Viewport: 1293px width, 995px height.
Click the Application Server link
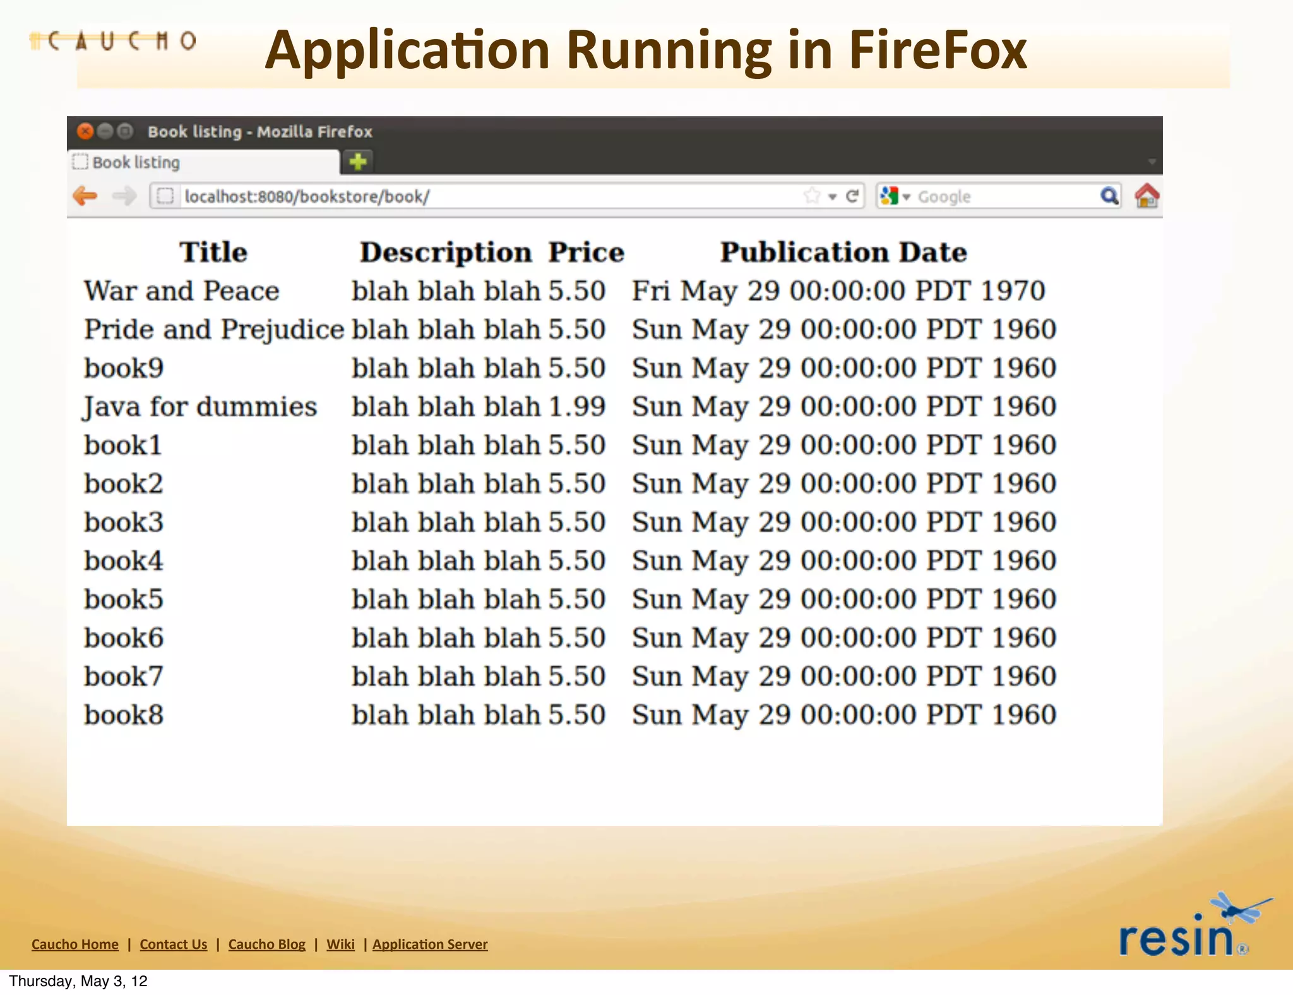[430, 944]
